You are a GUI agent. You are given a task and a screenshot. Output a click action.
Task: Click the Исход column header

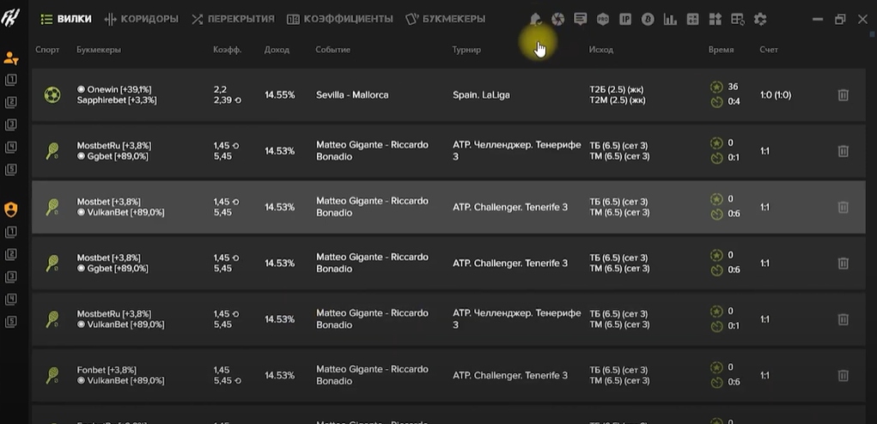click(600, 50)
